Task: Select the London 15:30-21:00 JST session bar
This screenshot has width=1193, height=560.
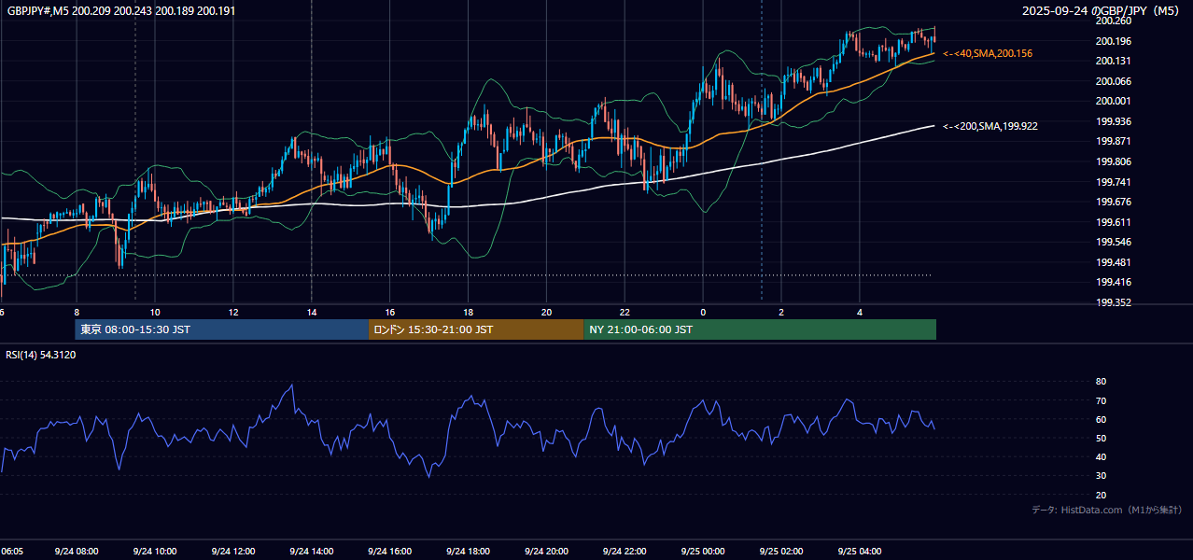Action: click(476, 329)
